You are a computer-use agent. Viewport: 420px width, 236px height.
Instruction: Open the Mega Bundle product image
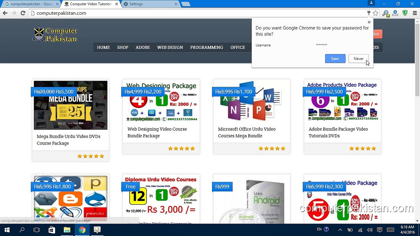71,105
